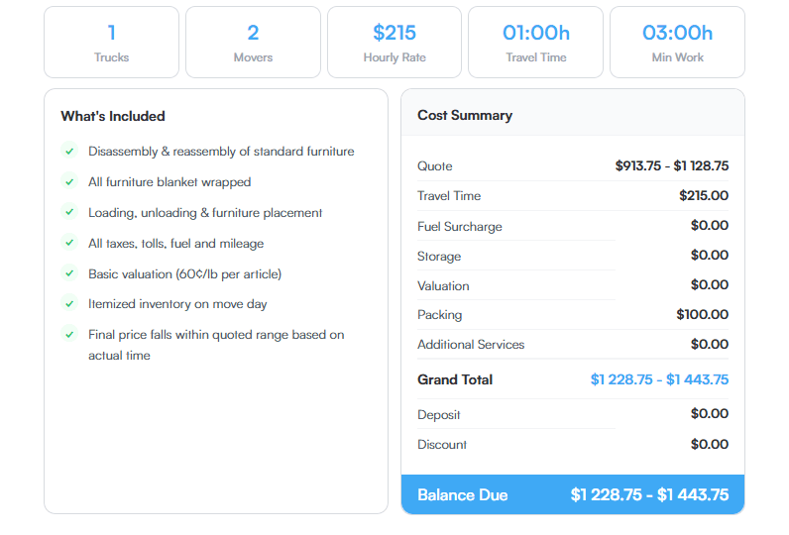
Task: Click the check icon next to Itemized inventory
Action: pyautogui.click(x=69, y=303)
